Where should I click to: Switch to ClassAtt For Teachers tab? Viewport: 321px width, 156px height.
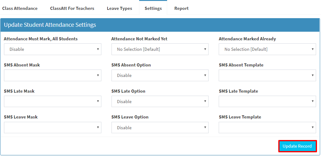[x=72, y=8]
